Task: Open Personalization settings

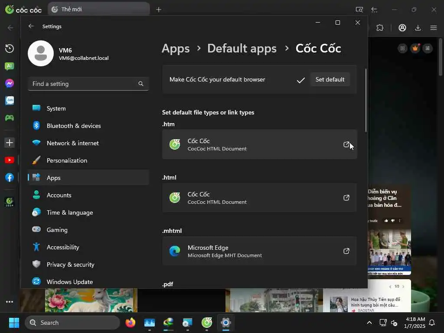Action: (88, 160)
